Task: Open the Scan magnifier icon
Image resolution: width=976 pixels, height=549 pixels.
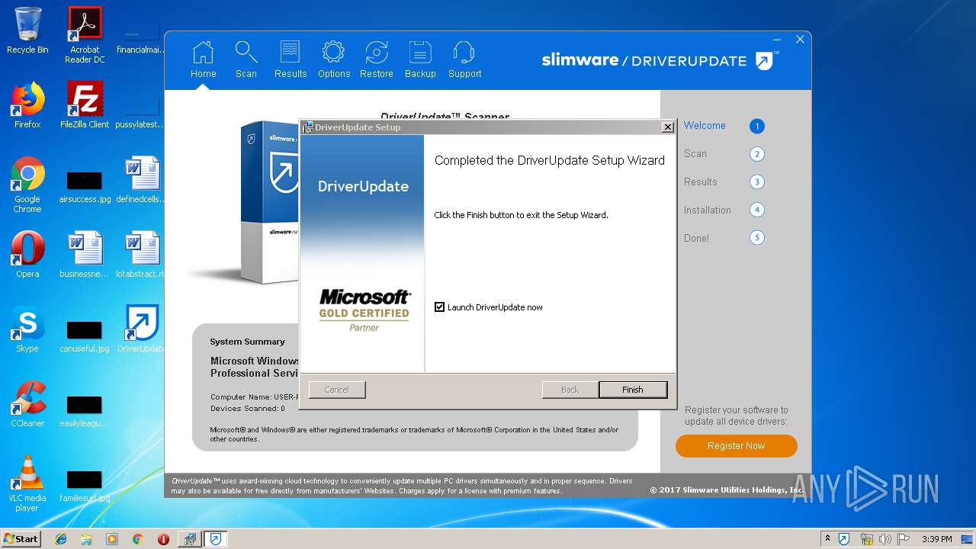Action: [x=246, y=53]
